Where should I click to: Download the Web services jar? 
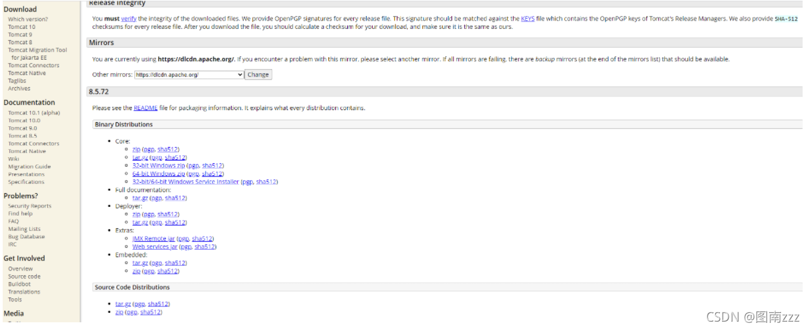coord(155,246)
